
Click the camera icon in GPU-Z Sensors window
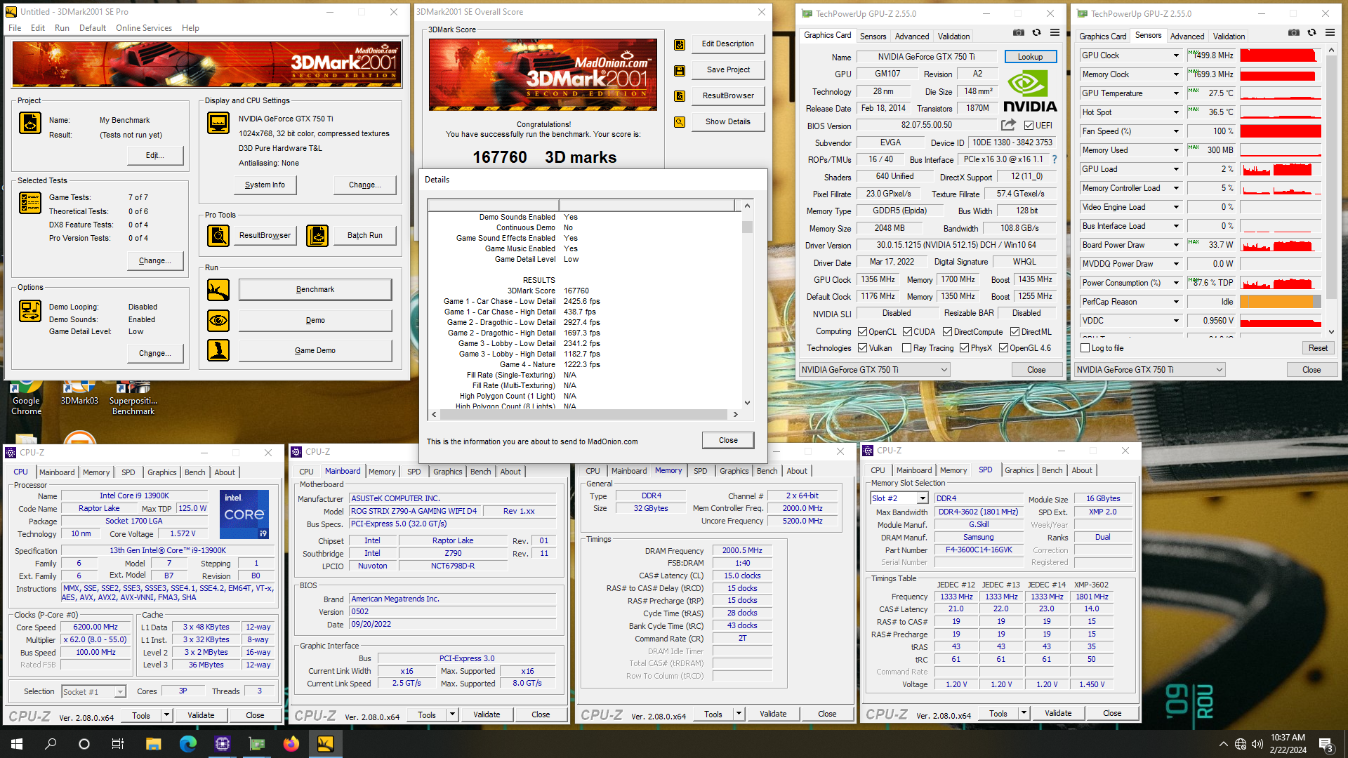1294,32
